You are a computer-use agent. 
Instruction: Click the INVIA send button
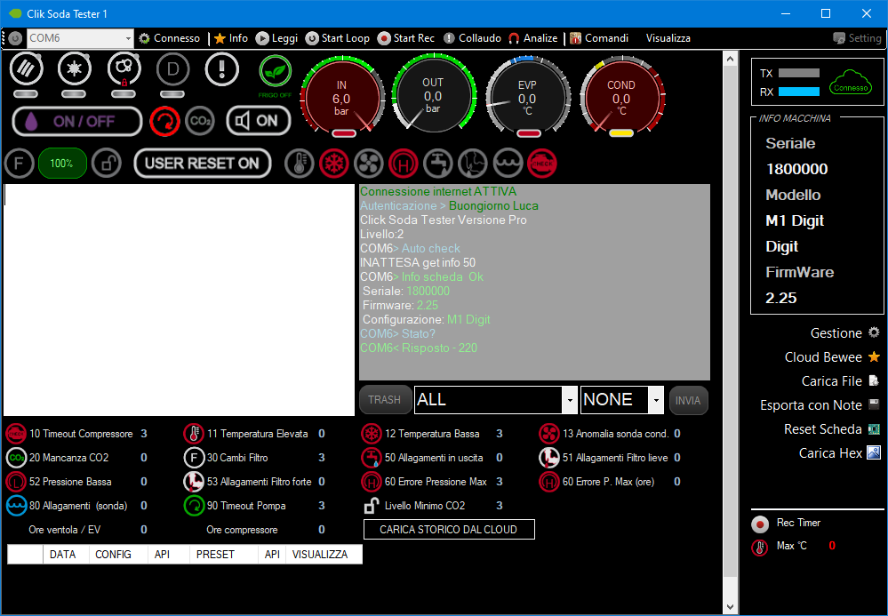click(x=688, y=401)
